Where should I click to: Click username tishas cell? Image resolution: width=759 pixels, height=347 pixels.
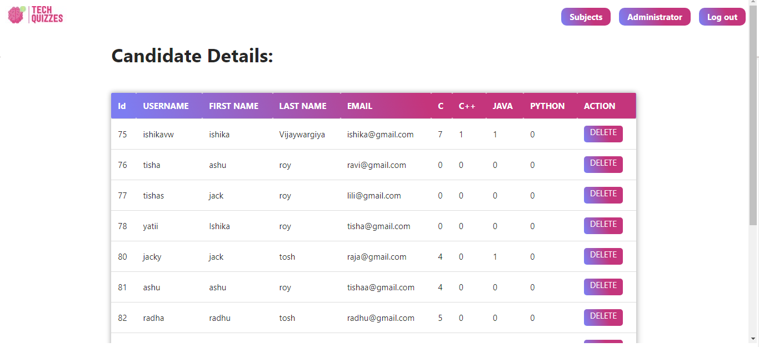click(153, 195)
